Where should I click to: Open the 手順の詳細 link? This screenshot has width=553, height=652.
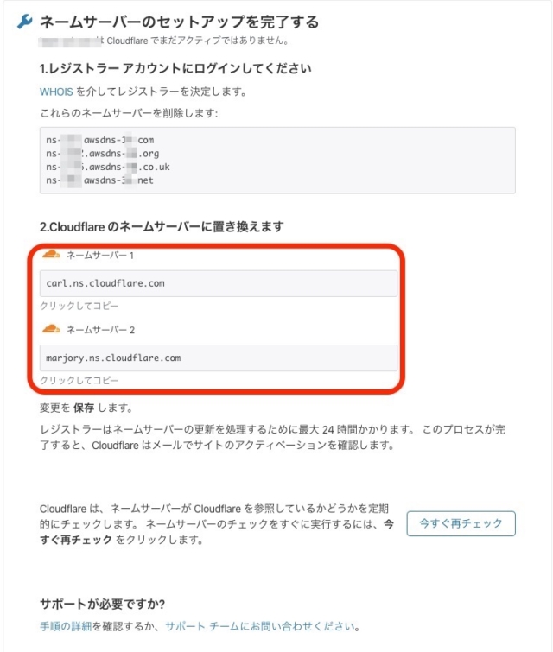pos(66,626)
